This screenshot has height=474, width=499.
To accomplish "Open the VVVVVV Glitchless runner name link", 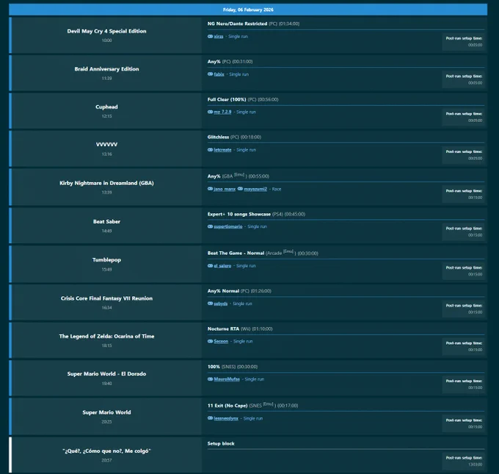I will (222, 150).
